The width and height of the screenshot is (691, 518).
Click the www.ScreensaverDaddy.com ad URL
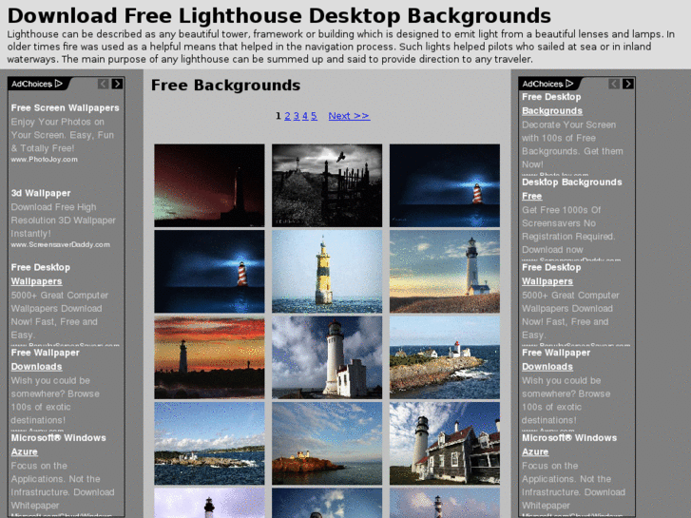coord(61,244)
